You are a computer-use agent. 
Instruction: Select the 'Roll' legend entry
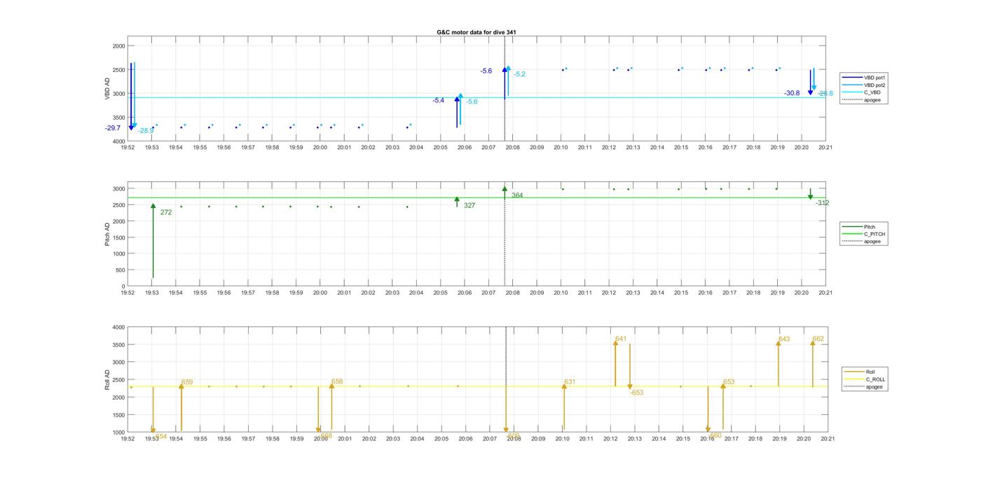(x=871, y=372)
